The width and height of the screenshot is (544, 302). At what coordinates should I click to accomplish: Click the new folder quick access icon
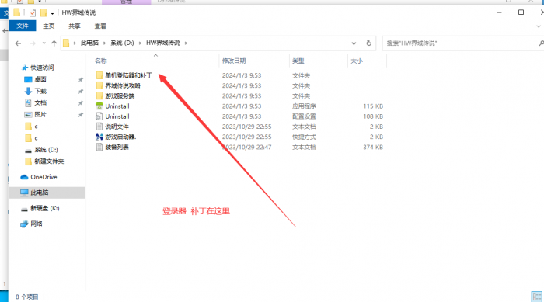click(x=44, y=13)
